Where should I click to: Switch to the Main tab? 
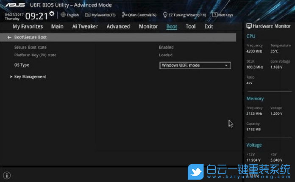coord(57,26)
